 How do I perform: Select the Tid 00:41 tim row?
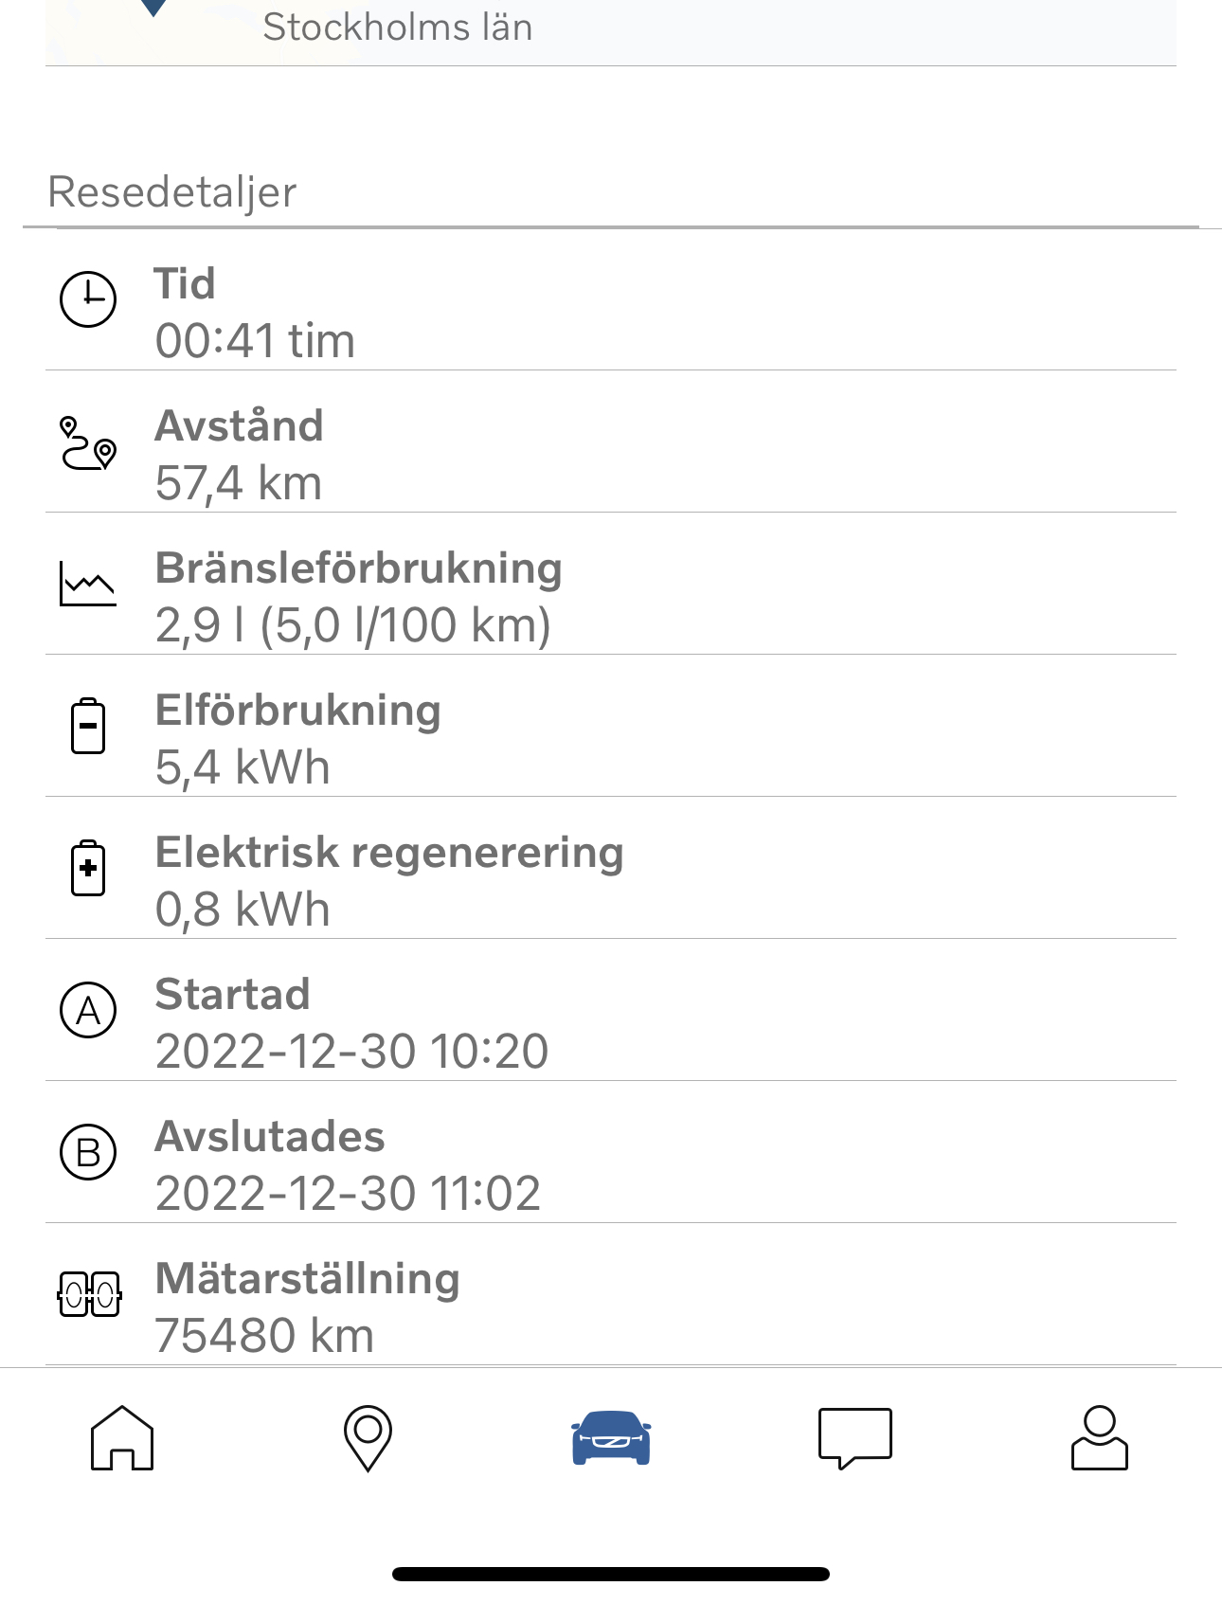[x=611, y=313]
